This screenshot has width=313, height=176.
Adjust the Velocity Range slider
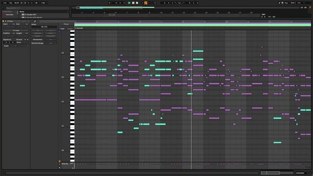pyautogui.click(x=51, y=43)
